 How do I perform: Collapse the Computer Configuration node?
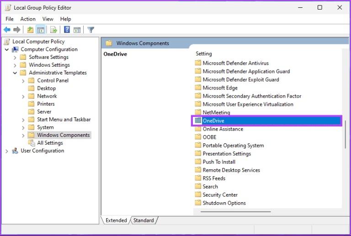(x=7, y=49)
